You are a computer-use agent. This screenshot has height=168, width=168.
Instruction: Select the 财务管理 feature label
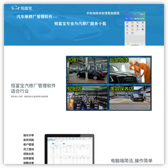pyautogui.click(x=29, y=158)
